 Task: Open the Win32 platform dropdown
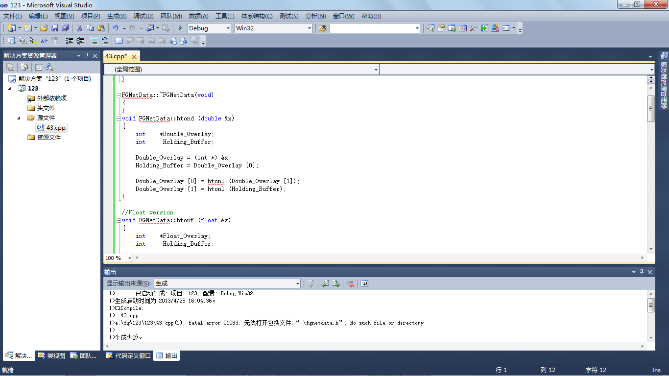click(x=309, y=28)
